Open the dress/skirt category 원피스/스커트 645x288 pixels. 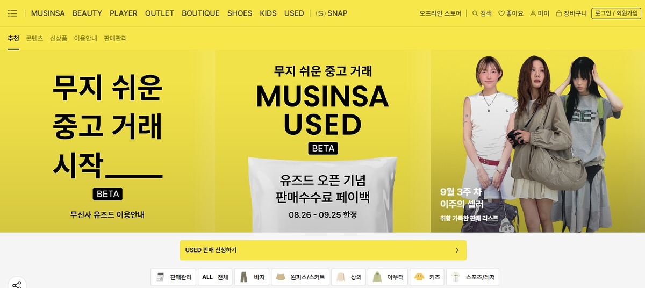300,277
